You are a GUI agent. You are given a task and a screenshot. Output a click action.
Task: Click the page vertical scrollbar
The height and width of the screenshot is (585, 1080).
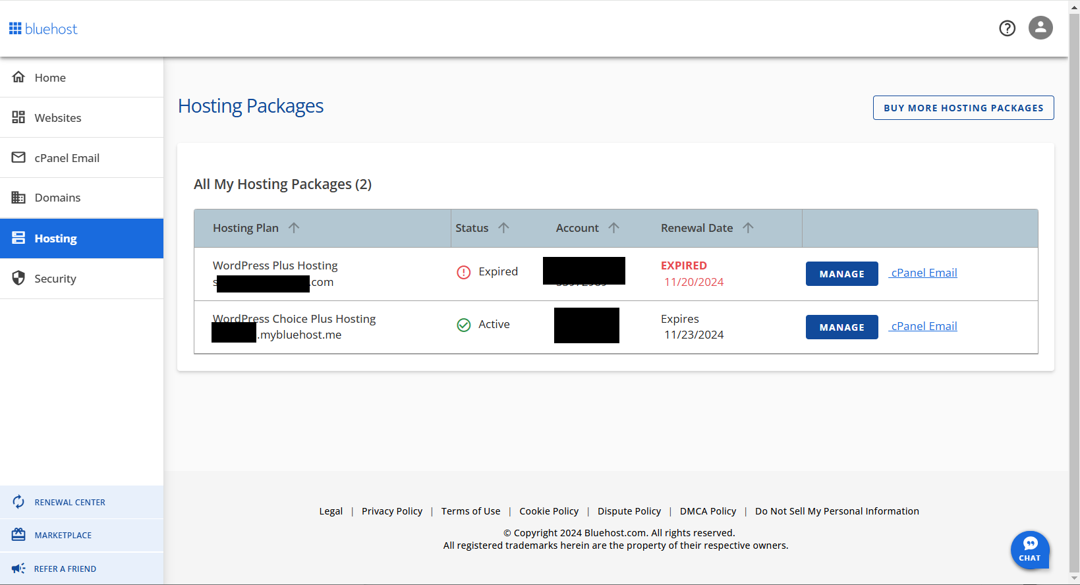pyautogui.click(x=1074, y=292)
